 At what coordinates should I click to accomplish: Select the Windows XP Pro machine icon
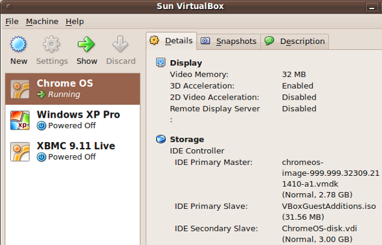20,120
